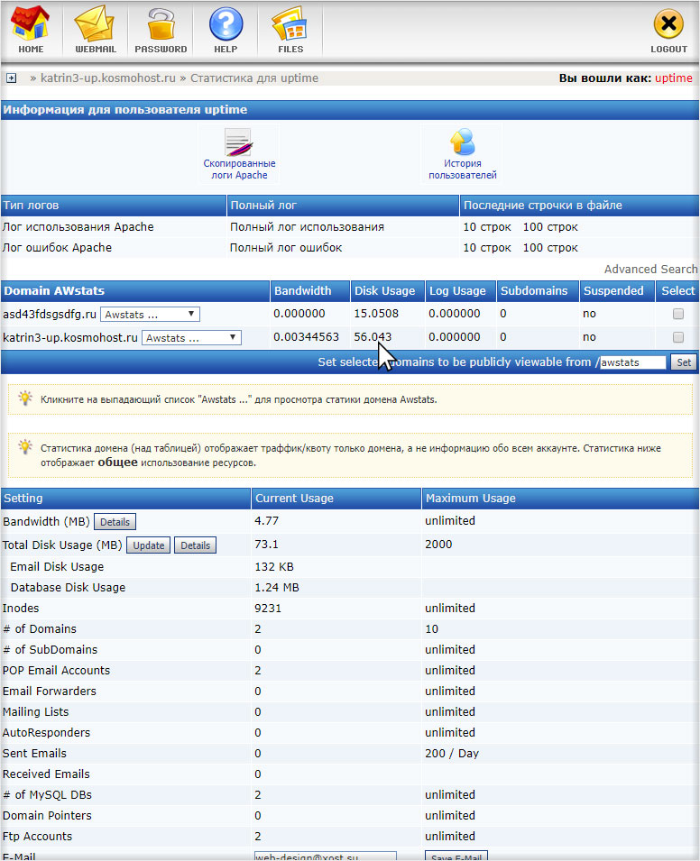Click the # of Domains maximum value 10
Image resolution: width=700 pixels, height=861 pixels.
point(431,628)
